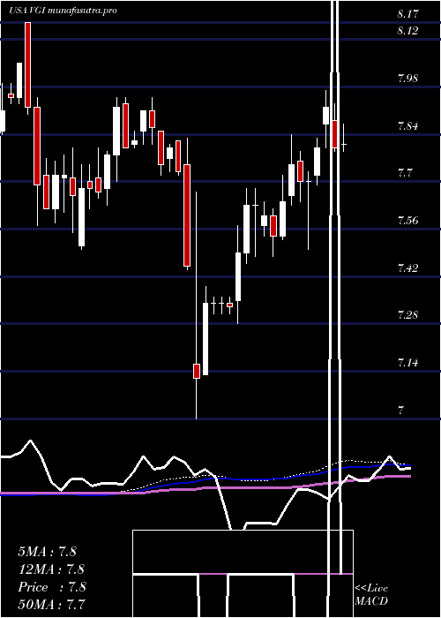
Task: Click the 12MA : 7.8 readout
Action: pyautogui.click(x=51, y=569)
